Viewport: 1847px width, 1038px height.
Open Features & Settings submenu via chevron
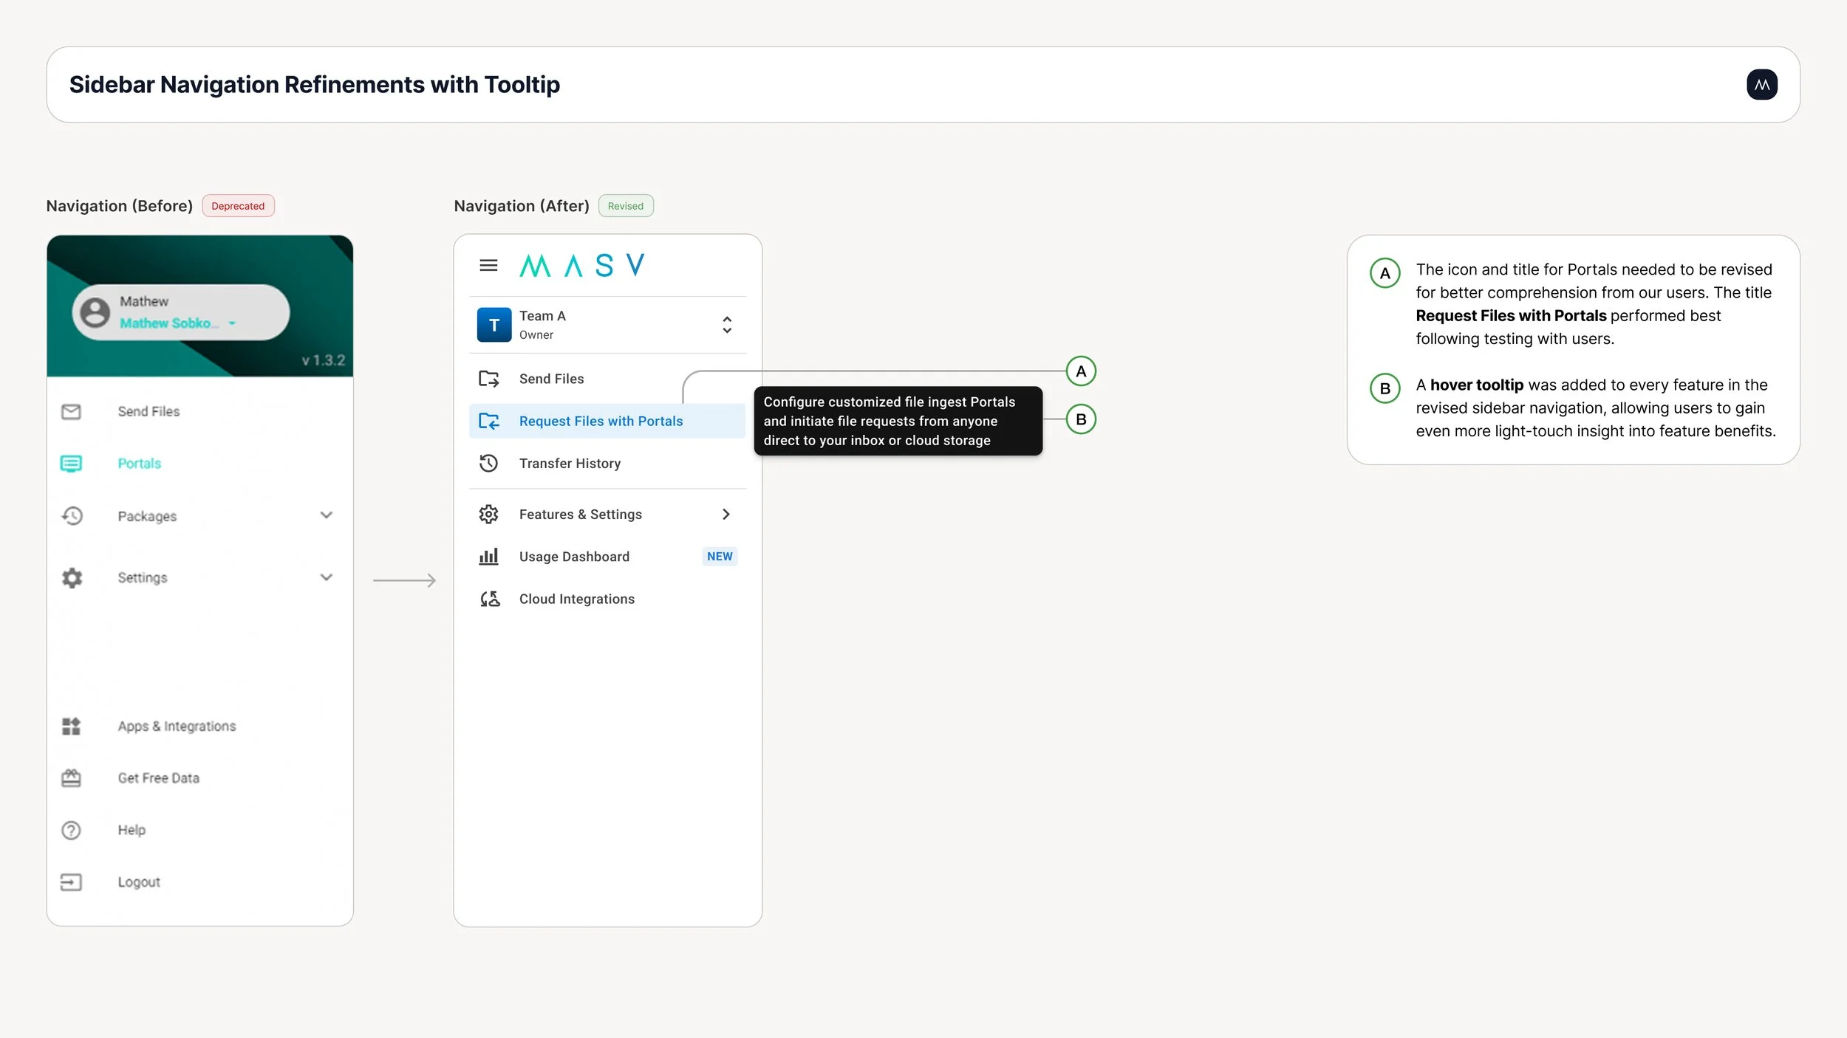coord(726,514)
